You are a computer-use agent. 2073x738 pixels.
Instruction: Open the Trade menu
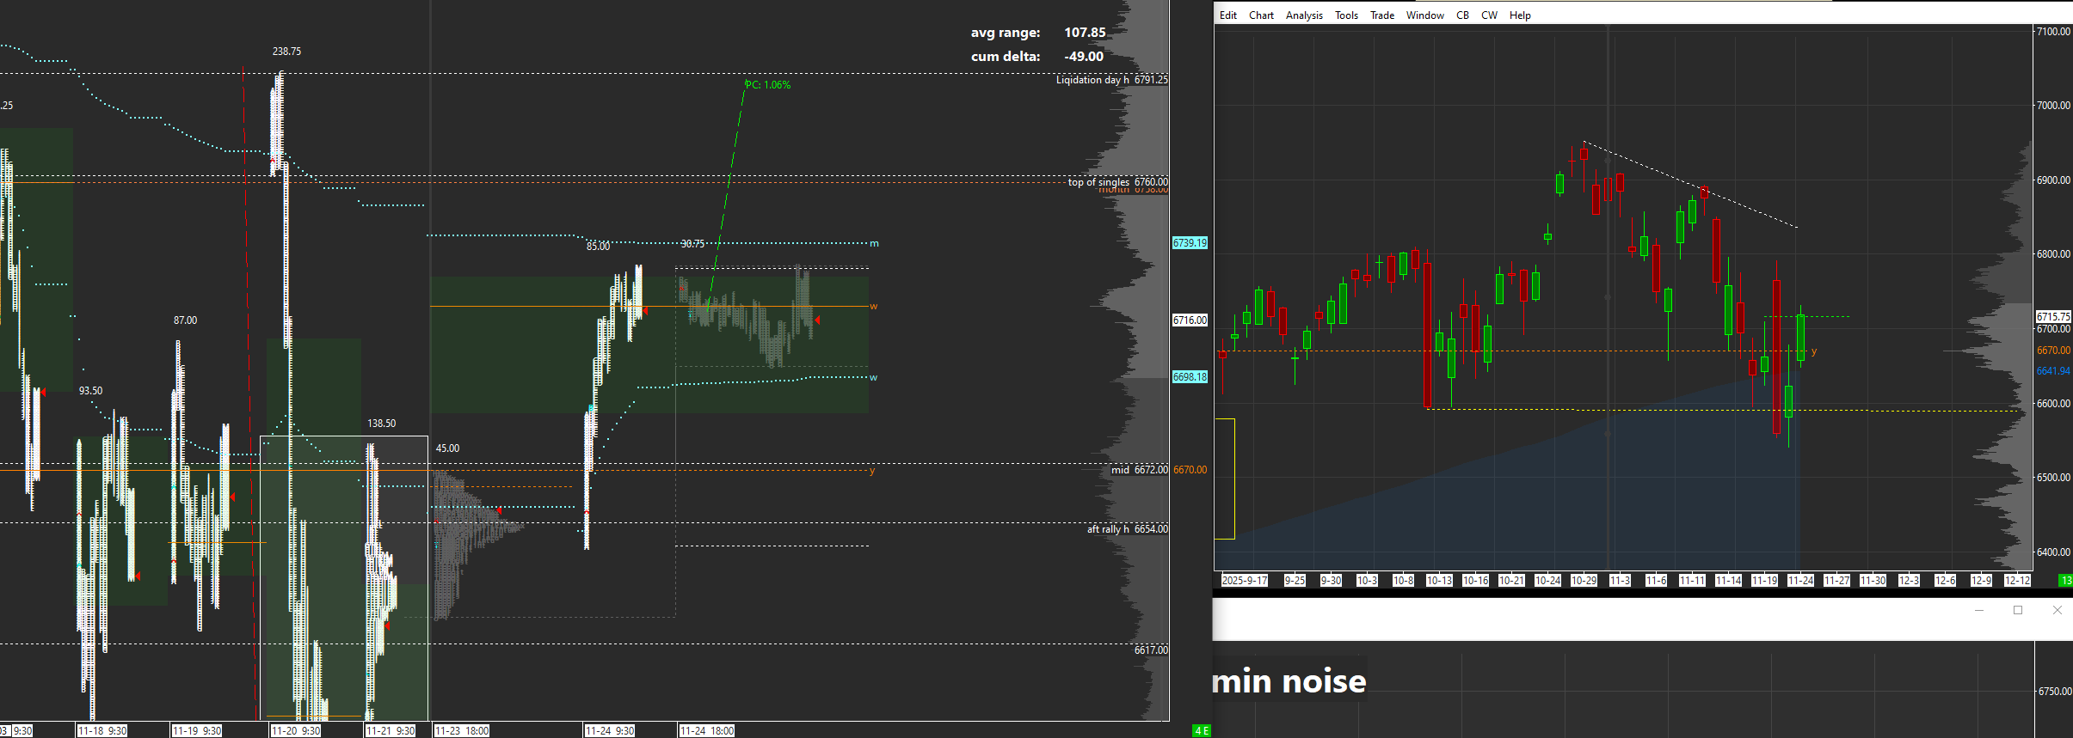(x=1382, y=15)
